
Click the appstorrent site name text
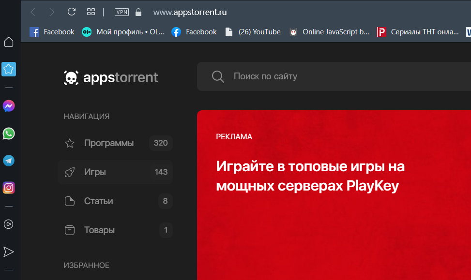point(121,77)
